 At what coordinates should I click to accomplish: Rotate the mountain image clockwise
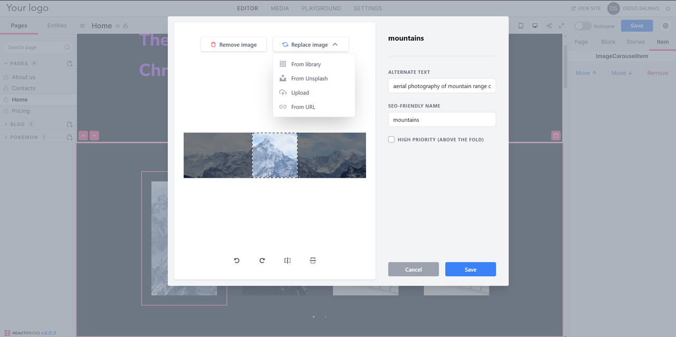262,260
